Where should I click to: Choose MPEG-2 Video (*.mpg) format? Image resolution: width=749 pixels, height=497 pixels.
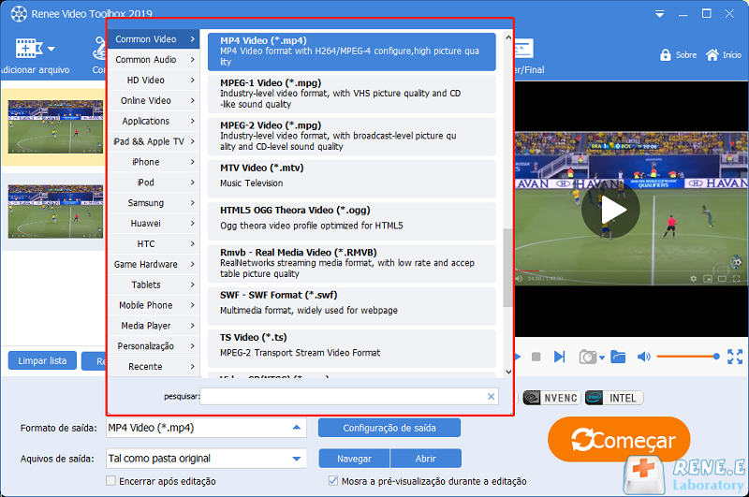coord(352,137)
